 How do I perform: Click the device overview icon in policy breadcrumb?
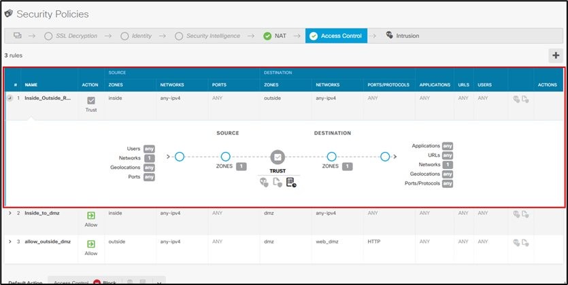pos(17,35)
